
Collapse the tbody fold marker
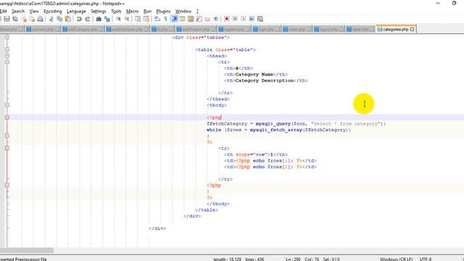[7, 105]
